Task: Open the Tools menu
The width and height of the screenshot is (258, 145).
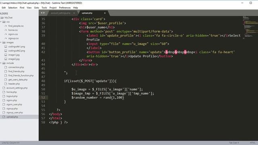Action: click(x=44, y=8)
